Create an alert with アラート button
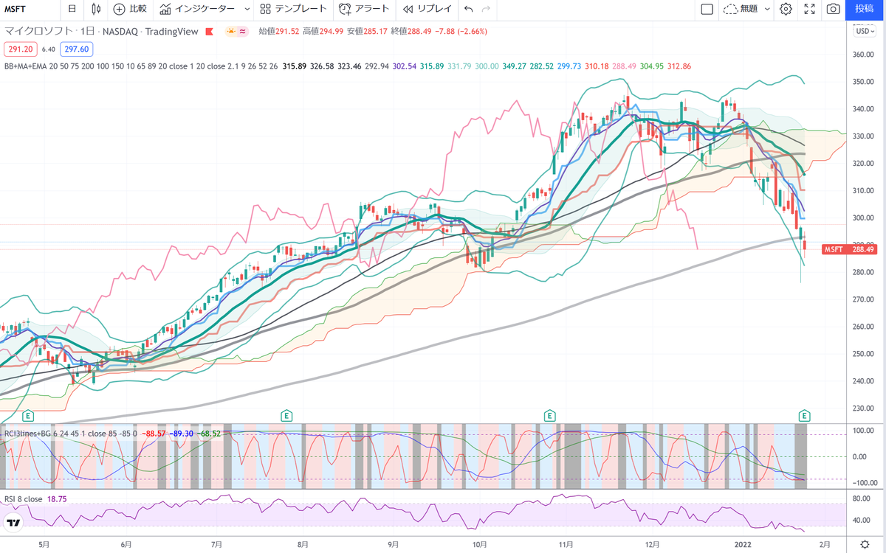 pyautogui.click(x=363, y=9)
